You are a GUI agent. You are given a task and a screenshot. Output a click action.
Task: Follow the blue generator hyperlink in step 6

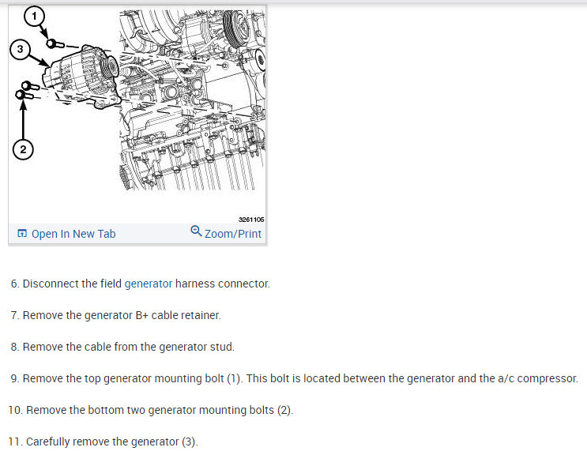pyautogui.click(x=149, y=284)
